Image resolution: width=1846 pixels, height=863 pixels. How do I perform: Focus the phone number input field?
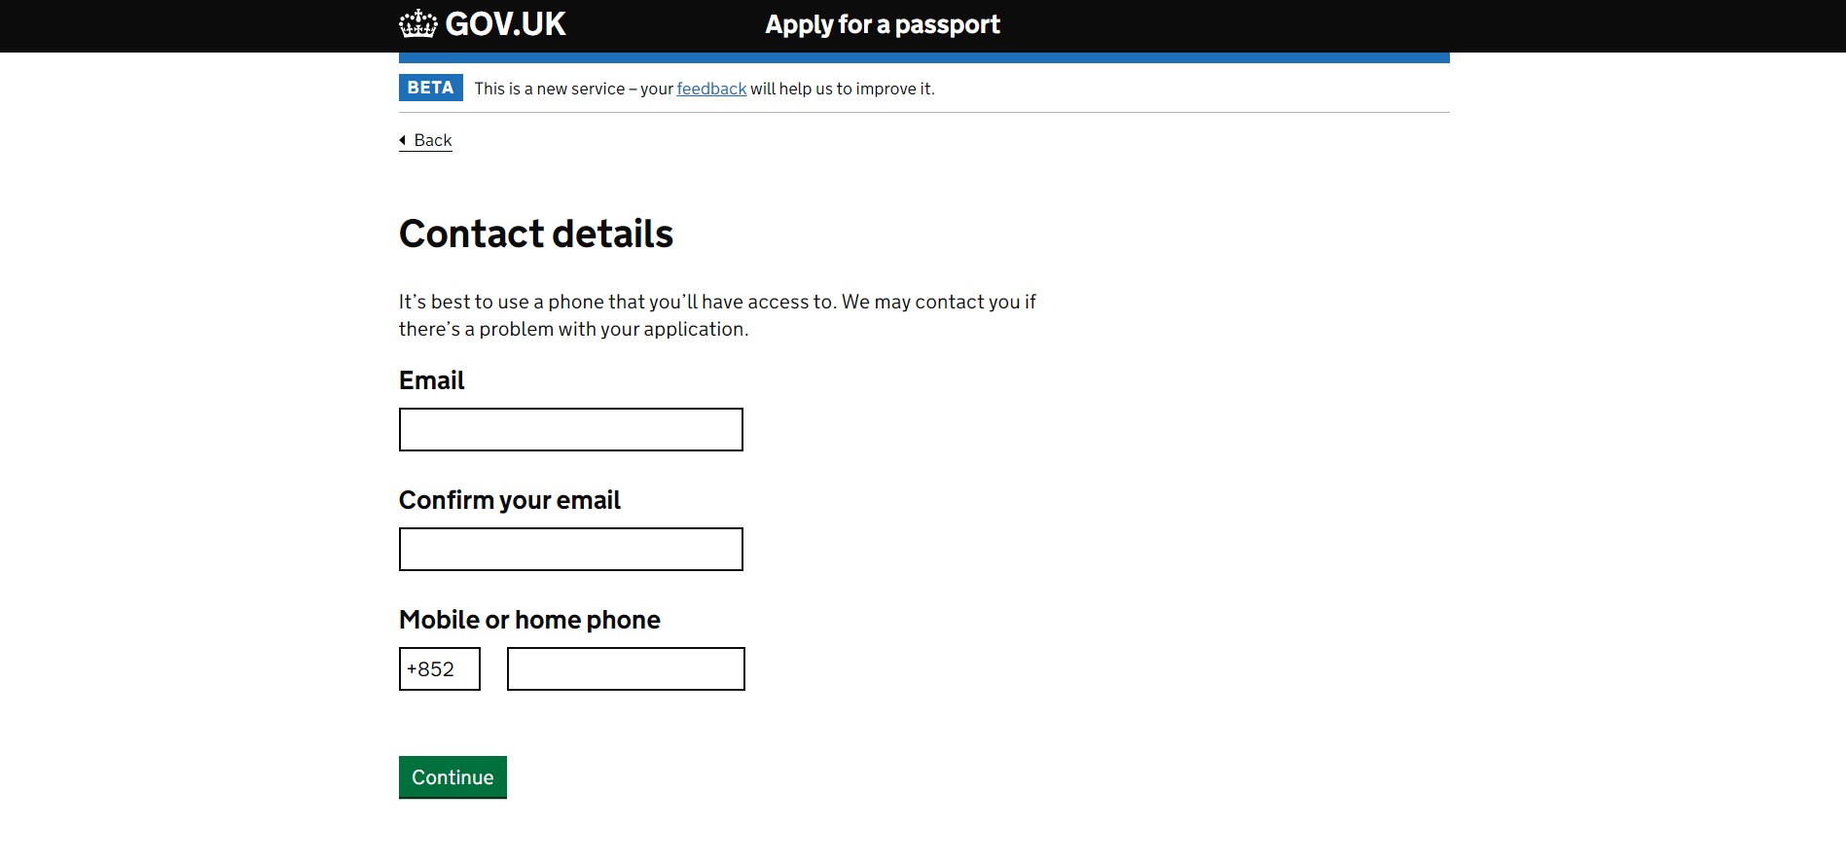pos(626,668)
